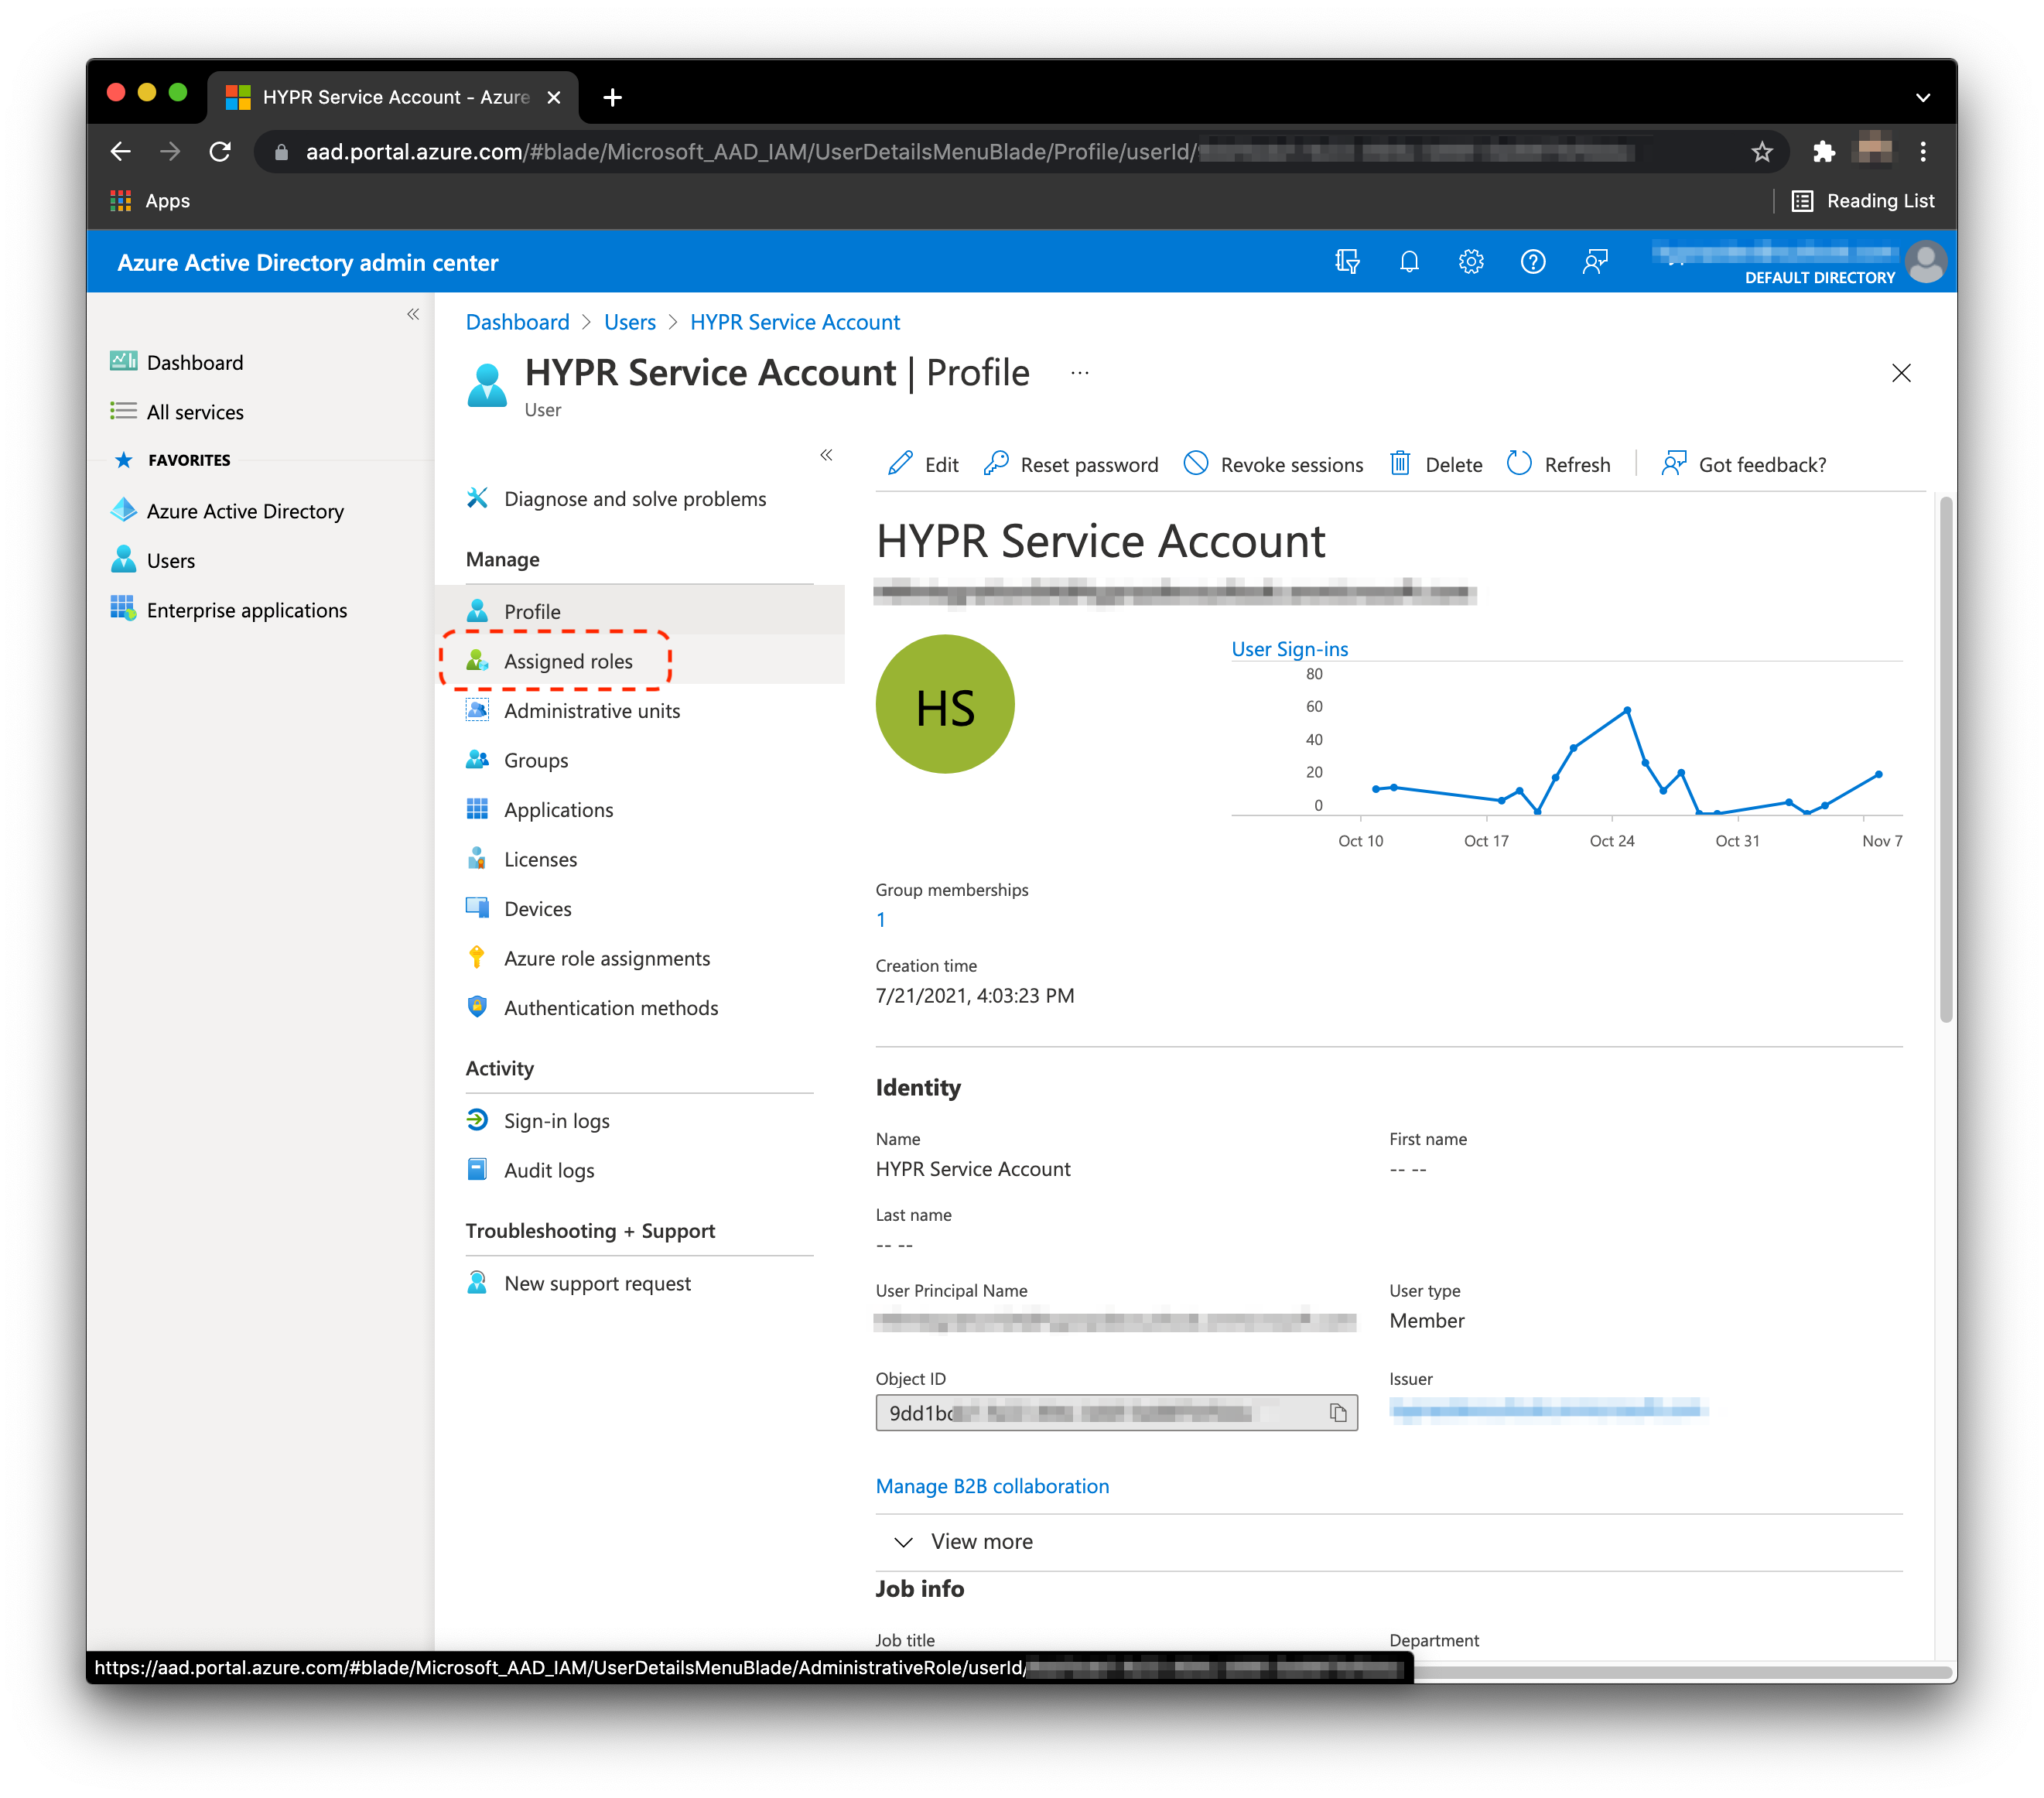Click the profile pane vertical scrollbar
This screenshot has width=2044, height=1798.
[1945, 758]
